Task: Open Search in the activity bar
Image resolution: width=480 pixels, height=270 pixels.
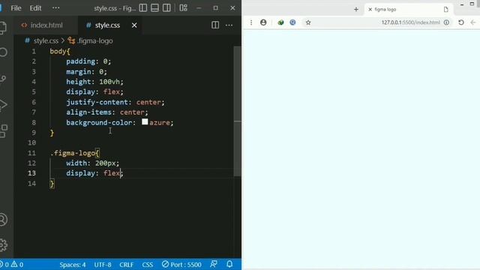Action: click(3, 52)
